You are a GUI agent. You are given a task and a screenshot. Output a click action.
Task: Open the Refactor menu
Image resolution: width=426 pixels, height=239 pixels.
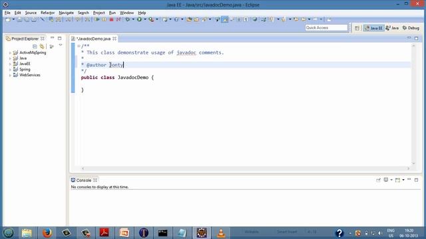tap(47, 13)
